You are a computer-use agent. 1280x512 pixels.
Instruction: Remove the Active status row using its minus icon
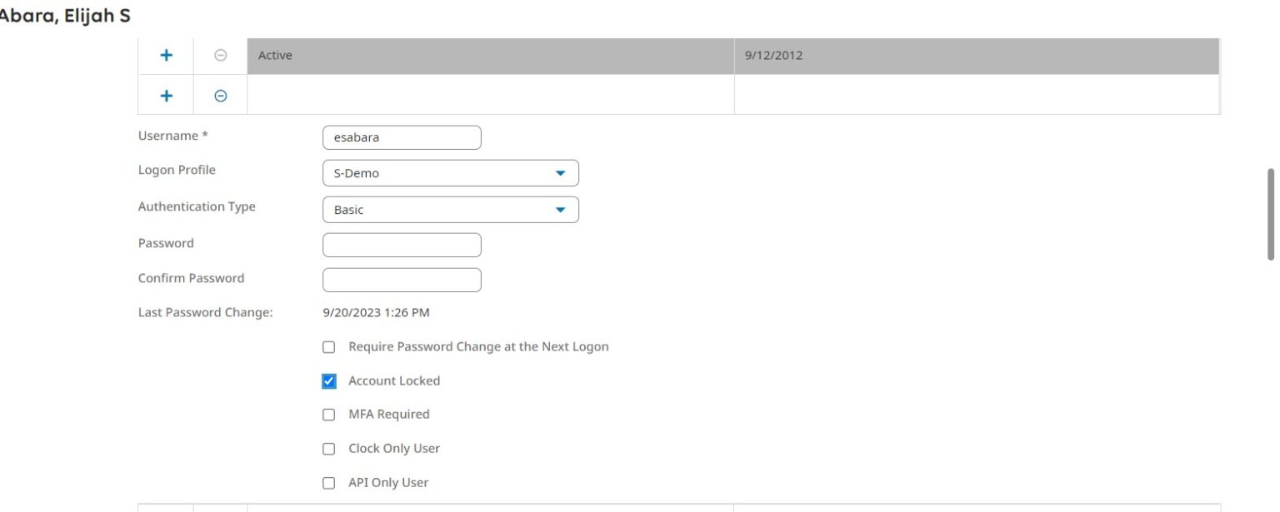219,55
